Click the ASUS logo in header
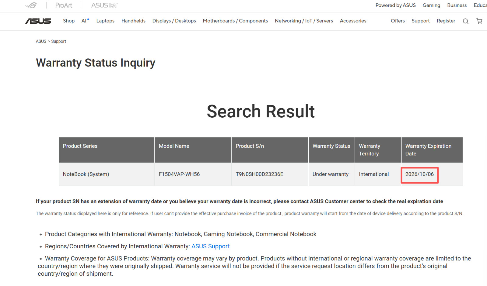The image size is (487, 286). [38, 21]
